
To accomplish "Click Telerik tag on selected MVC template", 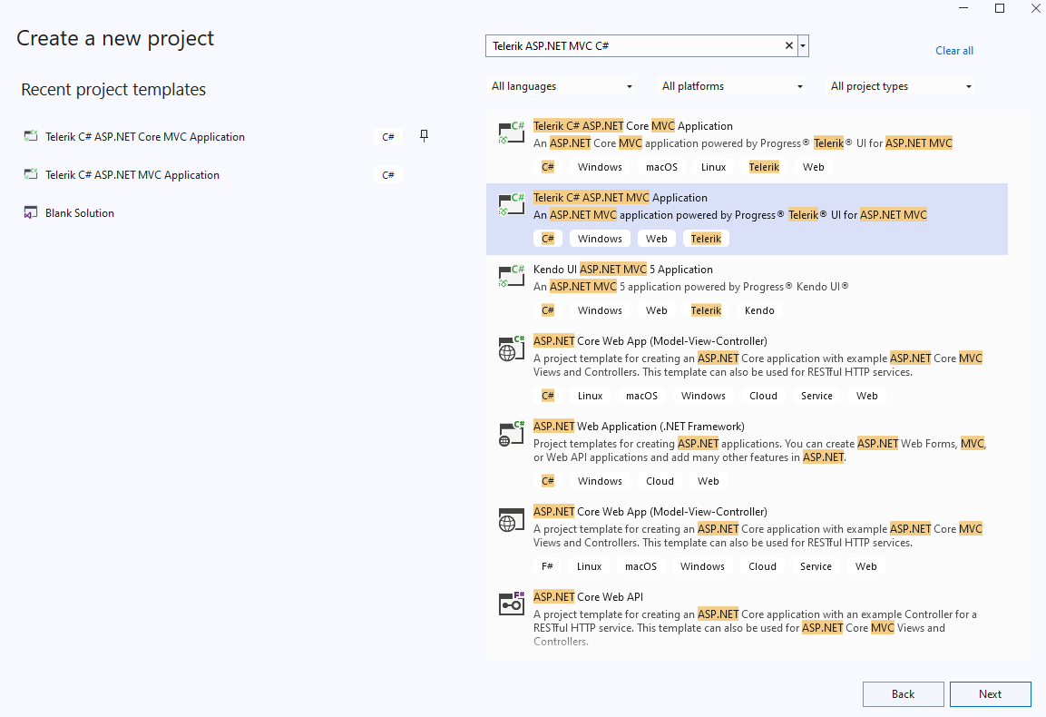I will click(x=706, y=239).
